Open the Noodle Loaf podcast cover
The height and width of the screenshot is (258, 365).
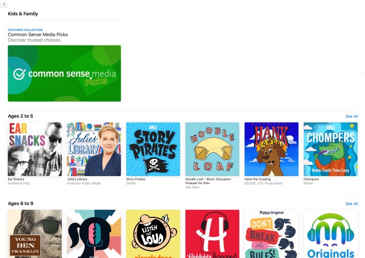(x=213, y=149)
